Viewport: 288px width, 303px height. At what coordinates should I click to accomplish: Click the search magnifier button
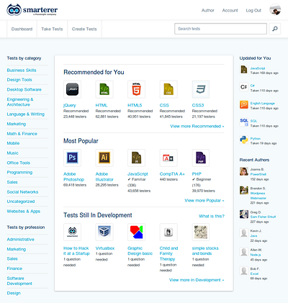click(275, 29)
